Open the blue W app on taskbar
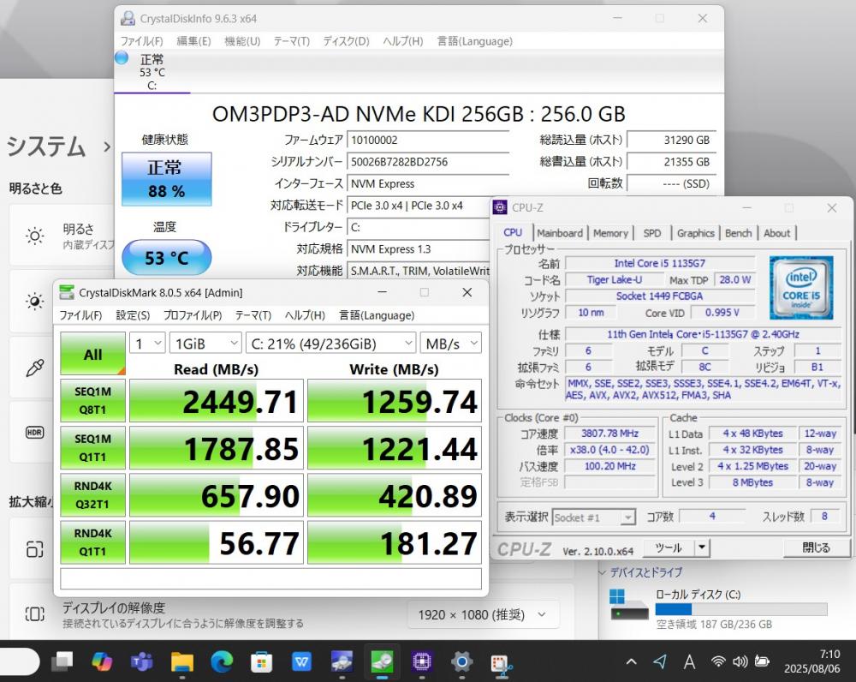Viewport: 856px width, 682px height. pyautogui.click(x=301, y=661)
